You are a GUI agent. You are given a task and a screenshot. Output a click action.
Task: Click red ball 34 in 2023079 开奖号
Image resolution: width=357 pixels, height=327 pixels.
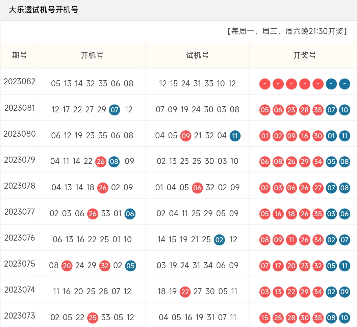318,162
